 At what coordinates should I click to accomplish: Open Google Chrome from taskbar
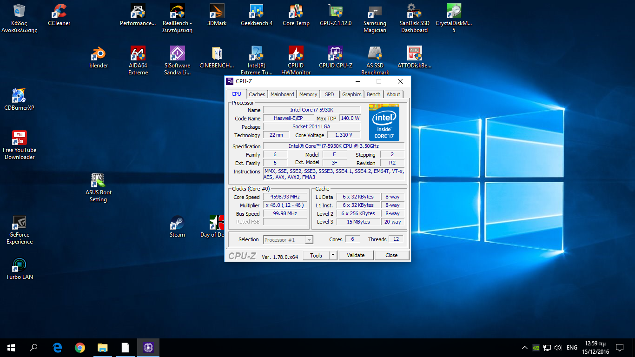click(x=80, y=348)
